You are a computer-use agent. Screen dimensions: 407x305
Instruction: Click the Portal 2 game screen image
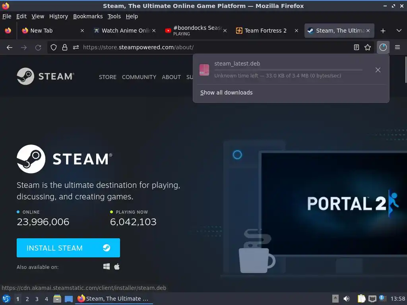click(334, 204)
